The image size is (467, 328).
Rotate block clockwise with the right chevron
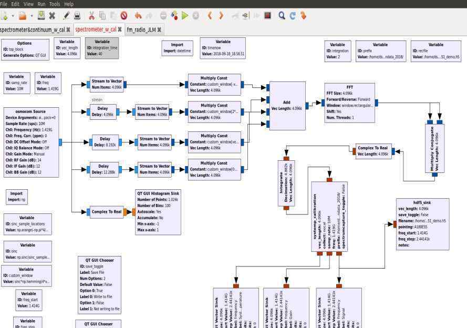(x=221, y=15)
